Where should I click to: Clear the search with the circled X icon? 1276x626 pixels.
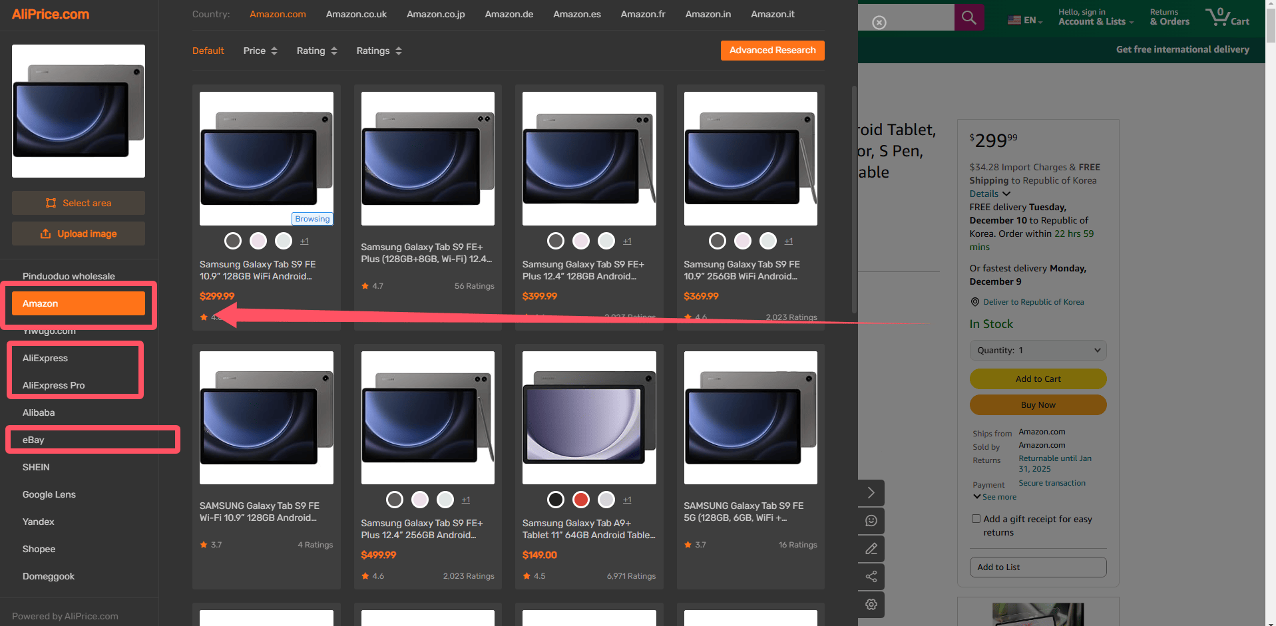coord(879,23)
